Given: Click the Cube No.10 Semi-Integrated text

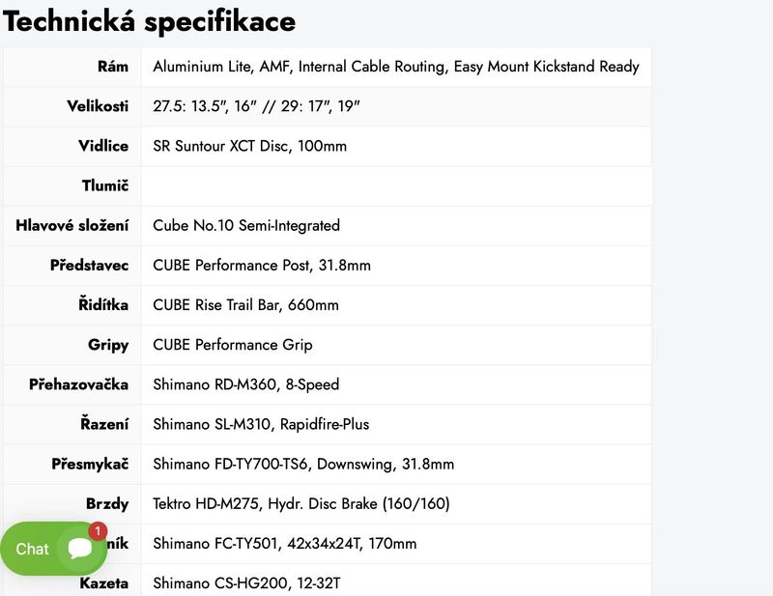Looking at the screenshot, I should click(259, 225).
